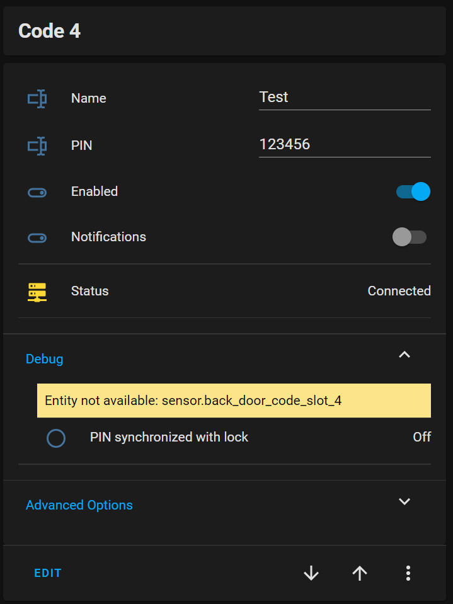
Task: Enable the Notifications switch
Action: 410,237
